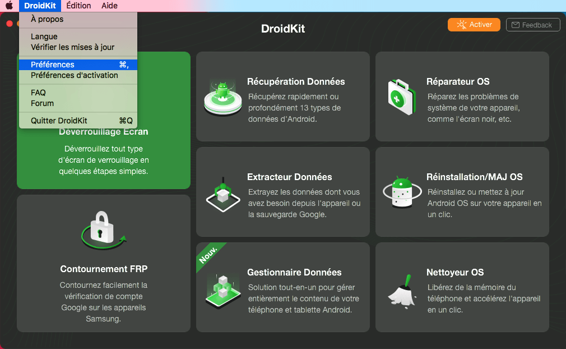Click the sun icon in Activer button

461,25
